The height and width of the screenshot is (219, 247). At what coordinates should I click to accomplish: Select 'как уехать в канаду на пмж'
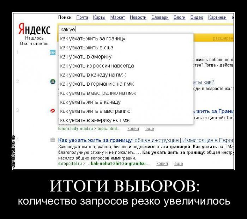click(x=126, y=75)
